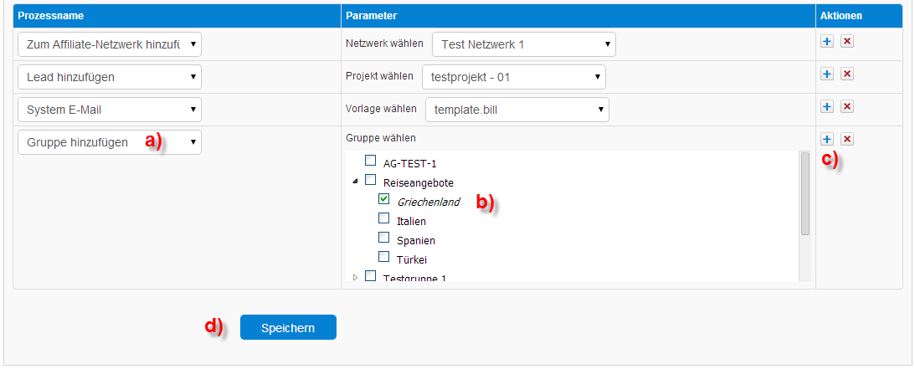The height and width of the screenshot is (369, 915).
Task: Add a row after System E-Mail
Action: [x=827, y=106]
